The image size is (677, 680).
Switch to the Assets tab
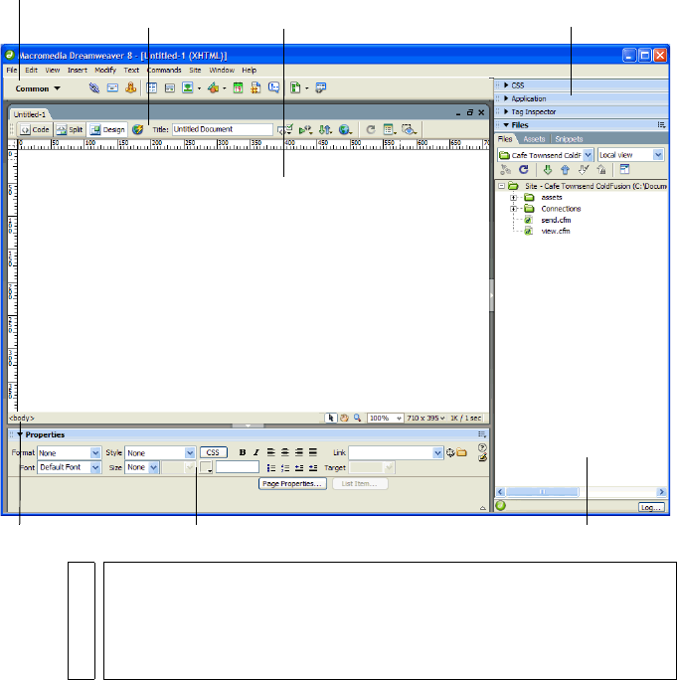(x=534, y=139)
